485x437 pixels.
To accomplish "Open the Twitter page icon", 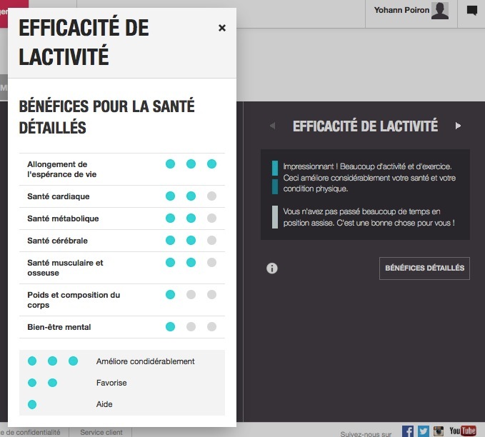I will pyautogui.click(x=424, y=431).
